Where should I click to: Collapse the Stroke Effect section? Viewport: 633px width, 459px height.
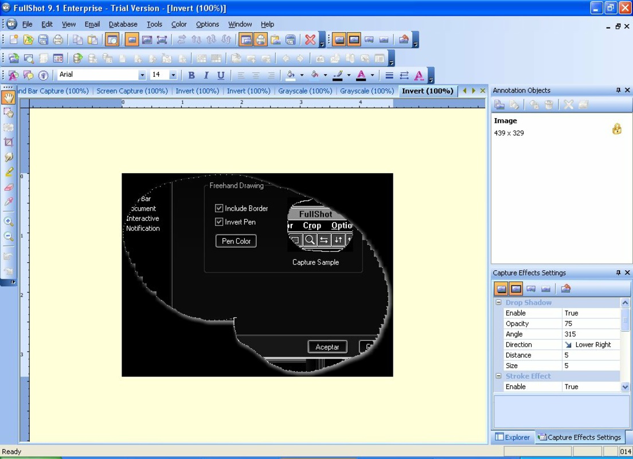(498, 376)
